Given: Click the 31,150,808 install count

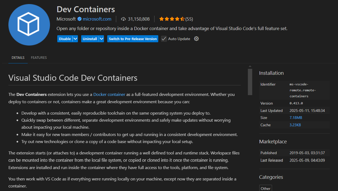Looking at the screenshot, I should pyautogui.click(x=139, y=19).
